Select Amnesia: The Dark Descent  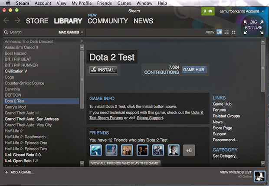click(x=41, y=41)
